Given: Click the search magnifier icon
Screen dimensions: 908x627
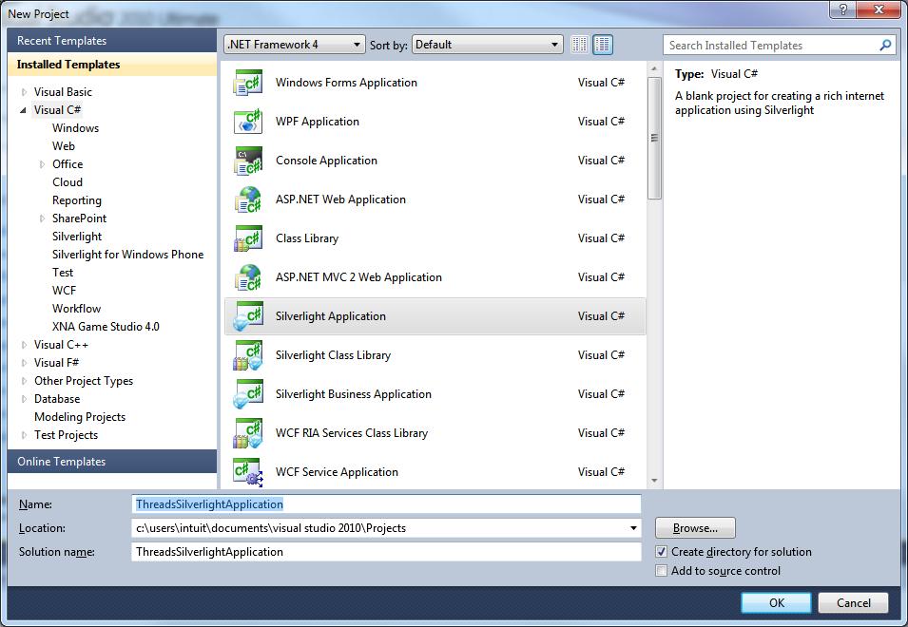Looking at the screenshot, I should (885, 45).
